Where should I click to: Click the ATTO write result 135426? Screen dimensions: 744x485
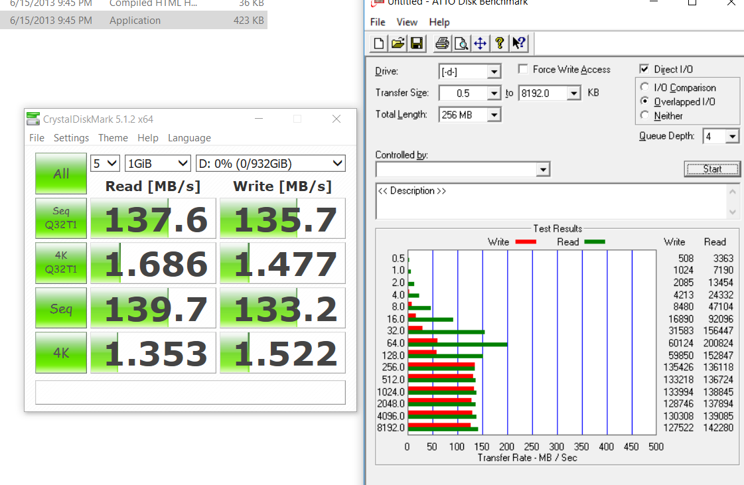(x=678, y=368)
